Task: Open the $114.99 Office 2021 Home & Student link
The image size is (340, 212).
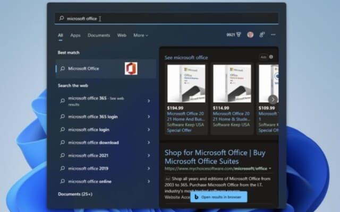Action: [231, 117]
